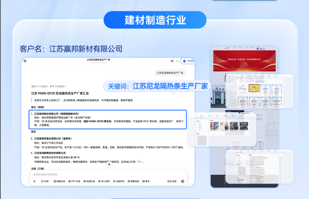Open the first product photo in product card
Screen dimensions: 309x199
(x=214, y=126)
